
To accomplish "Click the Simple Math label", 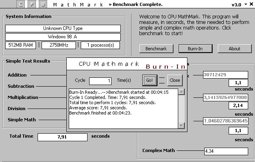I will click(x=22, y=120).
